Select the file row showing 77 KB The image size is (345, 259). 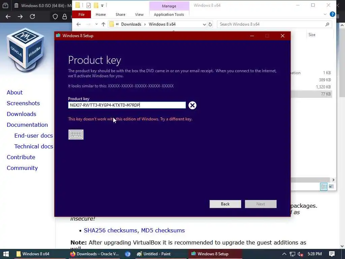coord(311,94)
